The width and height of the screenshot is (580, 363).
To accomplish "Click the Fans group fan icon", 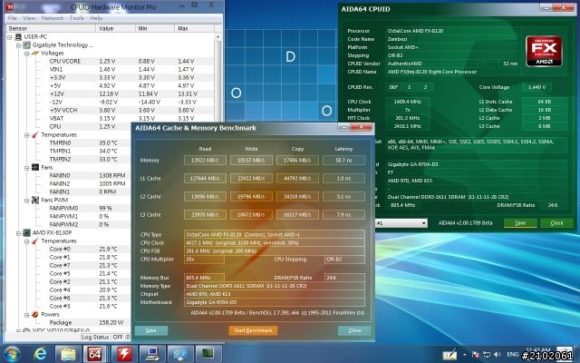I will coord(35,167).
